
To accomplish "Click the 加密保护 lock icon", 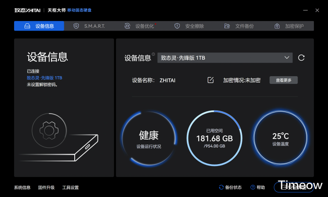I will (277, 26).
